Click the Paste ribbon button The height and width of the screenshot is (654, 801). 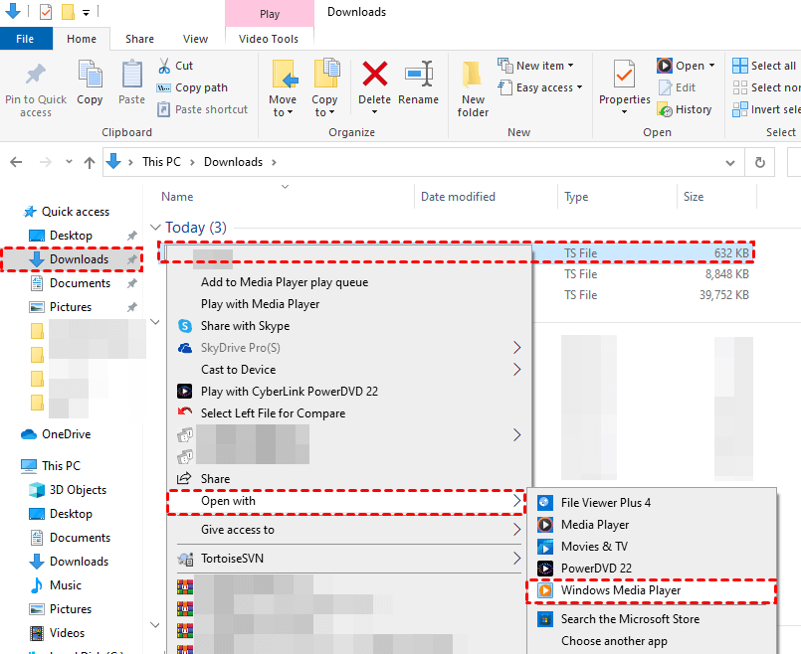[x=131, y=82]
